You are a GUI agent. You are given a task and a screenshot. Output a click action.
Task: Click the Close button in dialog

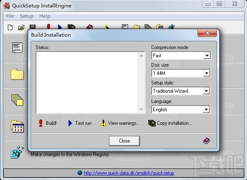point(124,141)
